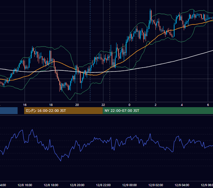Image resolution: width=213 pixels, height=188 pixels.
Task: Click the hour label 6 under the price chart
Action: 208,105
